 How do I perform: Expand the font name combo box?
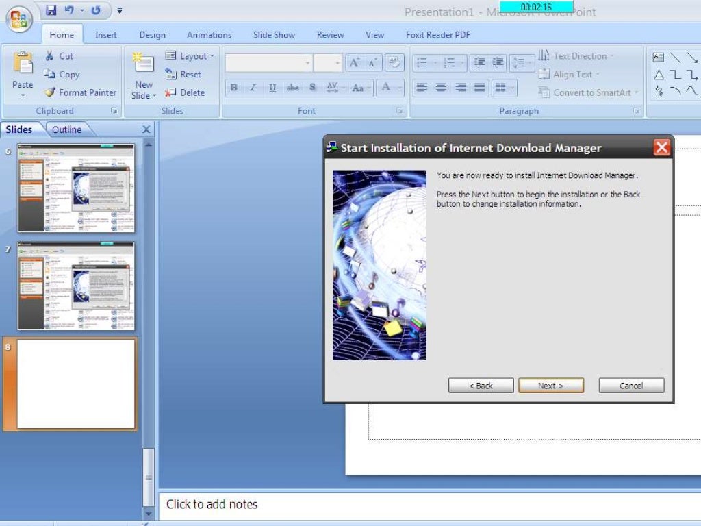[307, 63]
